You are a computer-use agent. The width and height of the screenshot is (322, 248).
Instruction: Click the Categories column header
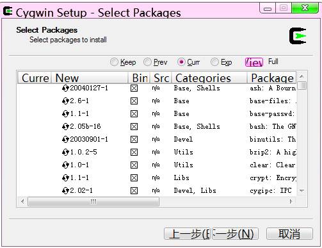[209, 78]
